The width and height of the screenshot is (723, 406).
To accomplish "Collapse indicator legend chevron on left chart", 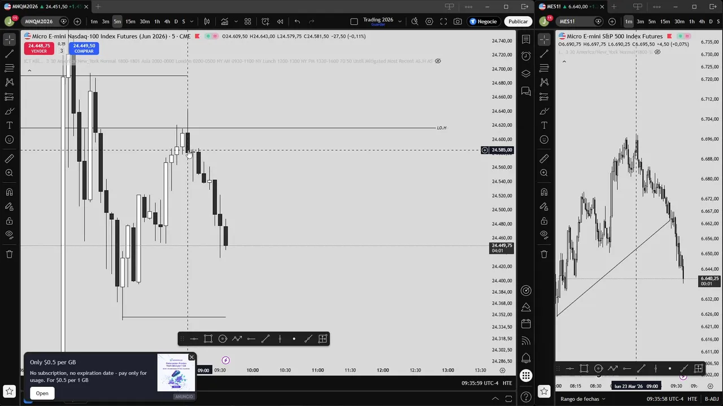I will (29, 70).
